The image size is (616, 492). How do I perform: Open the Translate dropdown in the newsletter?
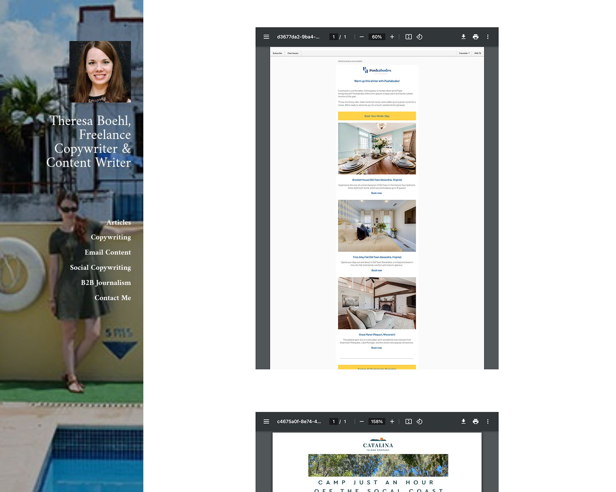click(464, 53)
